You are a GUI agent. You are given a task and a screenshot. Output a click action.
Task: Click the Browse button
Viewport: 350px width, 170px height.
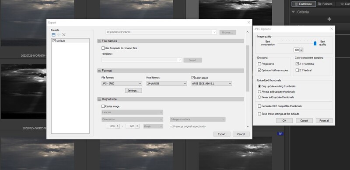coord(227,32)
